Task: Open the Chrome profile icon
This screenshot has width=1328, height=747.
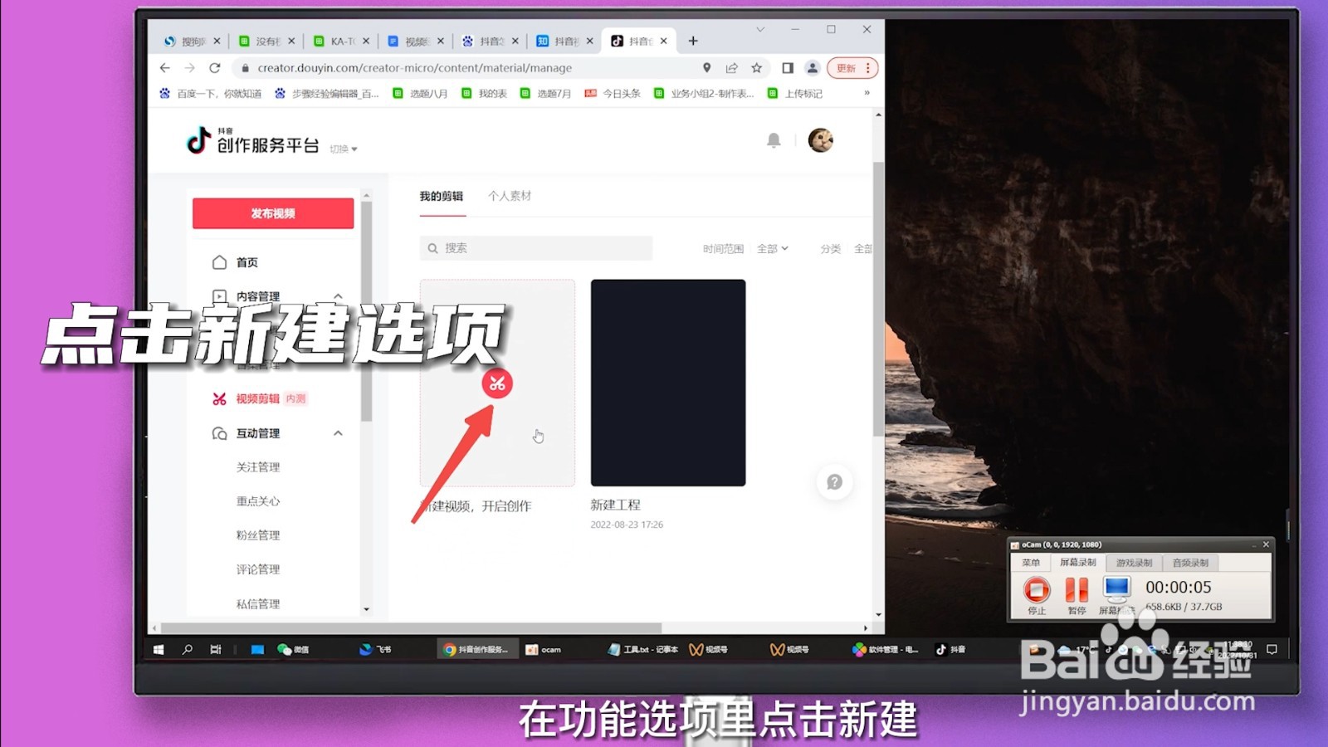Action: pyautogui.click(x=813, y=68)
